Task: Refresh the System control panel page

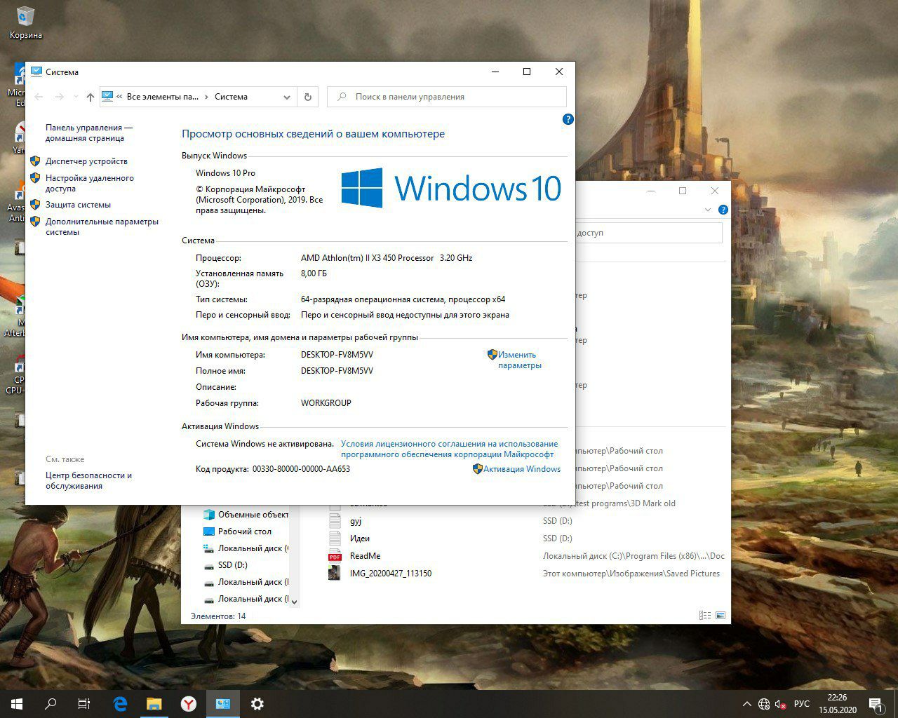Action: coord(307,97)
